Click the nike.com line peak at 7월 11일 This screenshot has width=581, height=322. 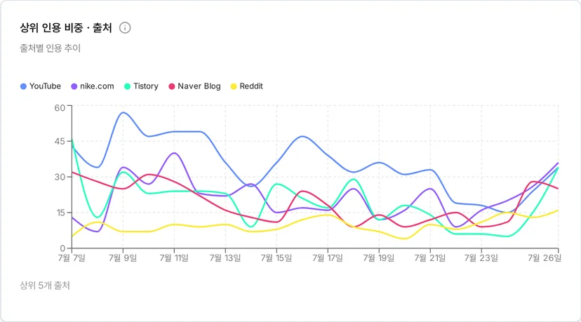pos(174,153)
